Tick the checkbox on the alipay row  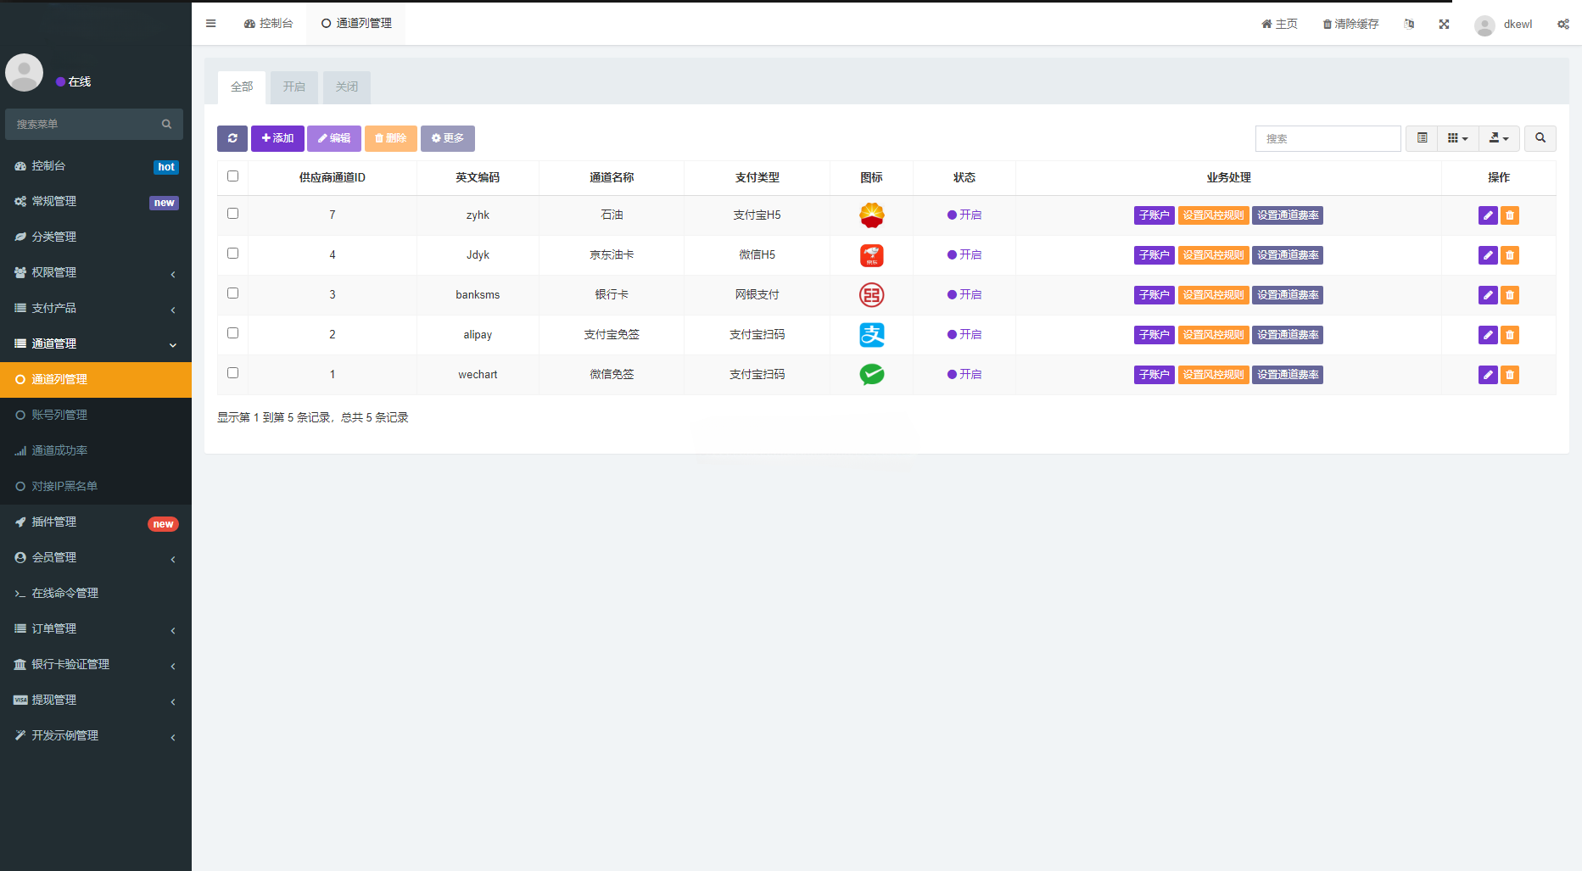point(232,332)
